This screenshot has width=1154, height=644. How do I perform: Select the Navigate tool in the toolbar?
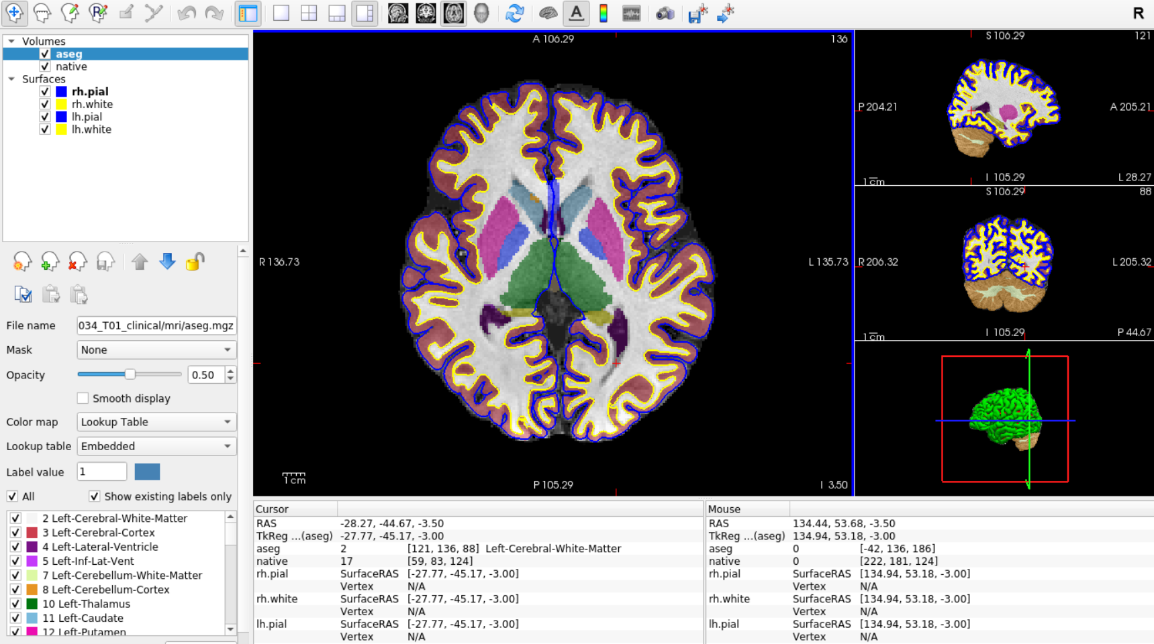click(x=14, y=13)
